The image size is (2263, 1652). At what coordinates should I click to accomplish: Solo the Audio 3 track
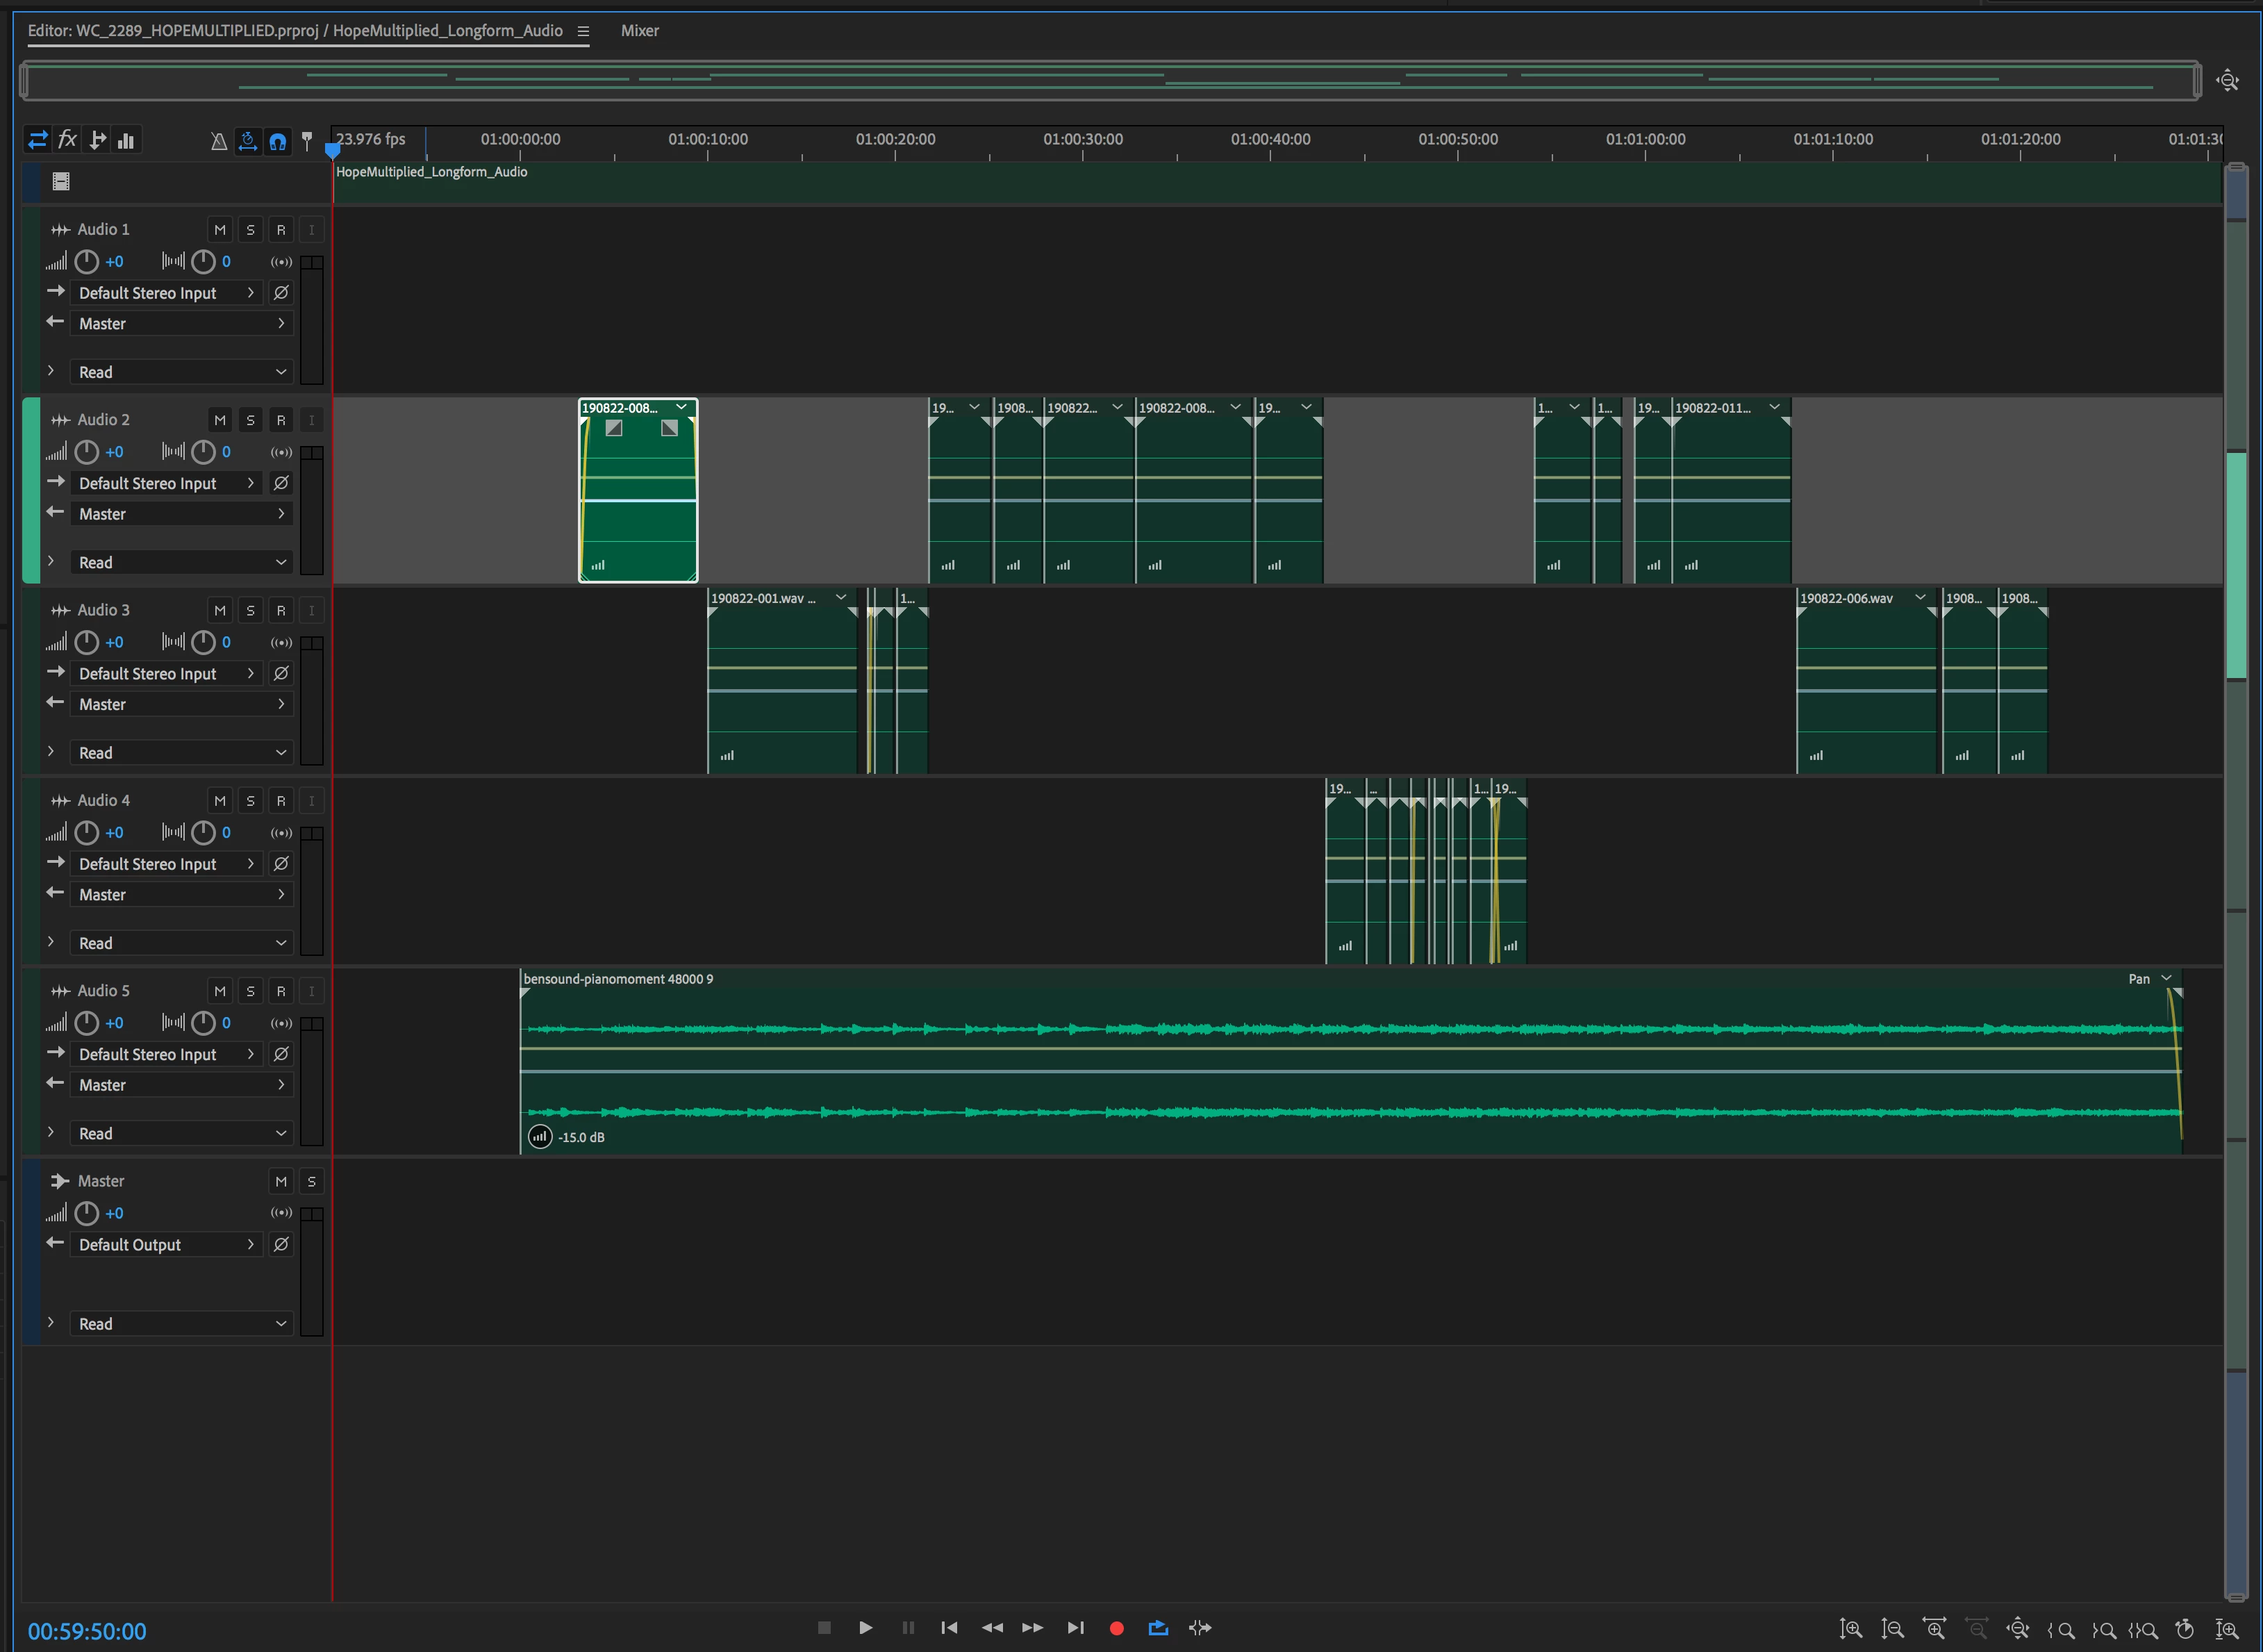coord(251,610)
